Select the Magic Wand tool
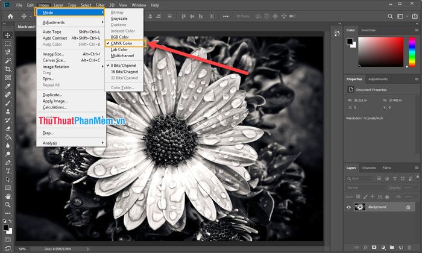This screenshot has width=422, height=253. click(8, 60)
